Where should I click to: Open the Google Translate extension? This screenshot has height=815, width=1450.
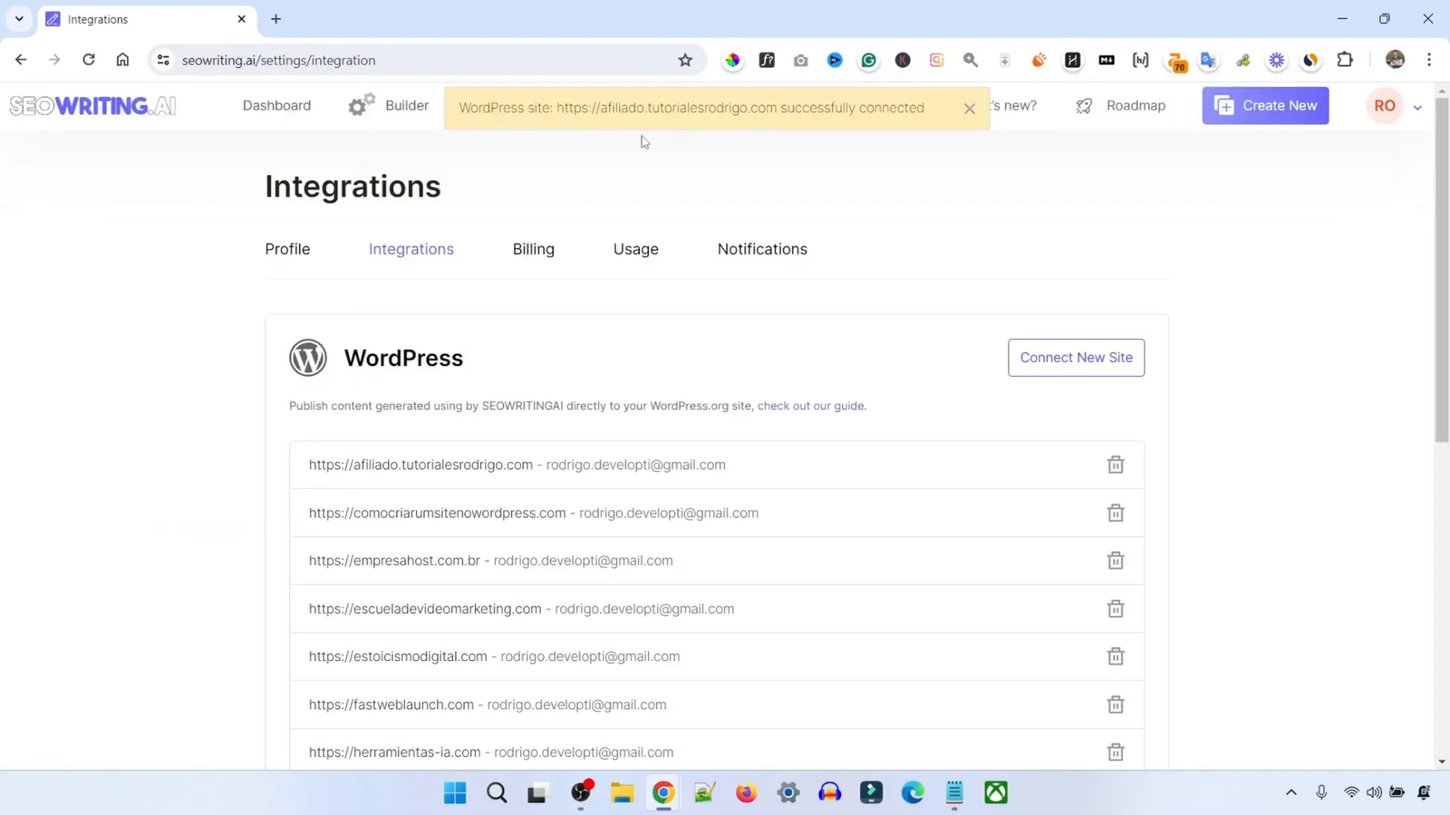coord(1207,60)
